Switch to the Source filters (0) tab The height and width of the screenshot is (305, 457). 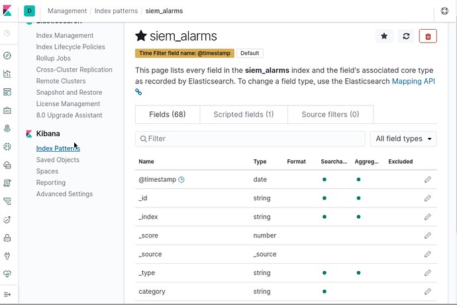tap(330, 115)
